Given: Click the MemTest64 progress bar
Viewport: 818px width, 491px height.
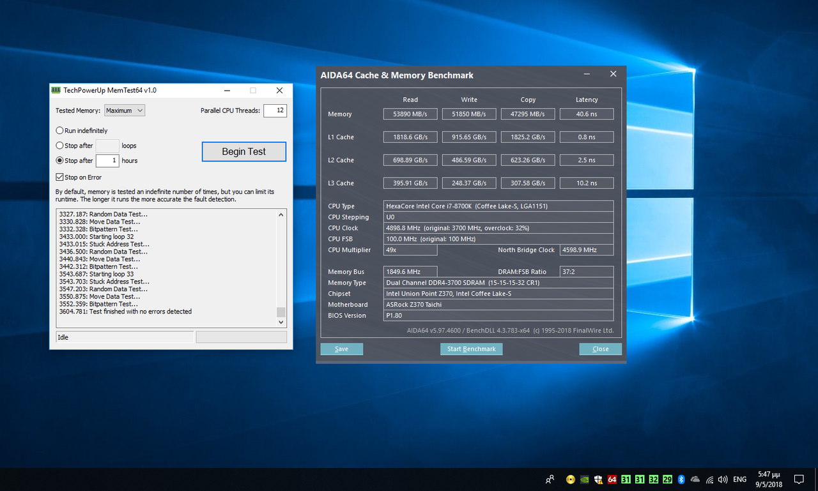Looking at the screenshot, I should [242, 337].
